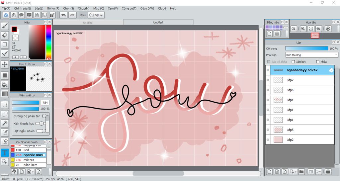
Task: Pop out the Bảng màu palette panel
Action: coord(283,22)
